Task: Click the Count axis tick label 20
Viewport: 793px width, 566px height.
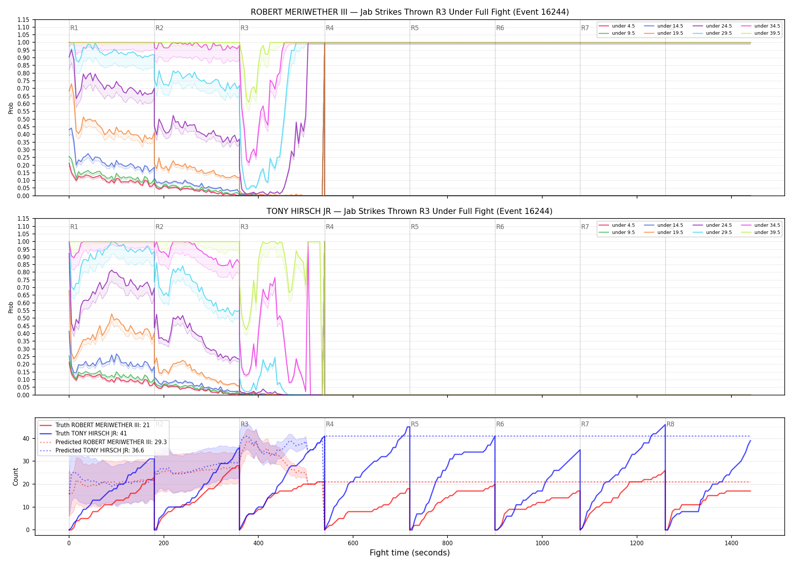Action: click(26, 484)
